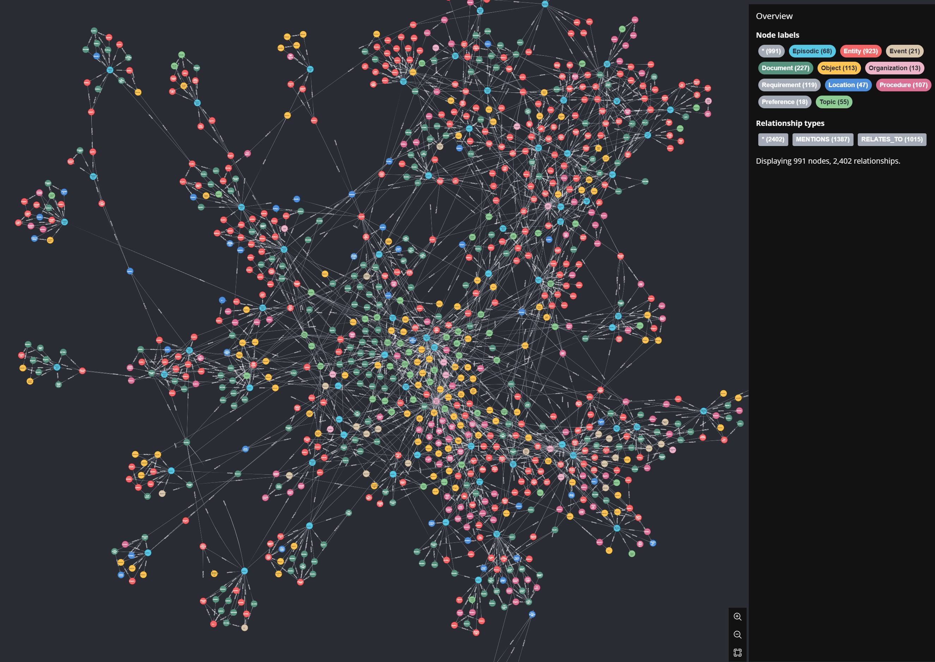Click the zoom in magnifier icon
The height and width of the screenshot is (662, 935).
tap(737, 617)
